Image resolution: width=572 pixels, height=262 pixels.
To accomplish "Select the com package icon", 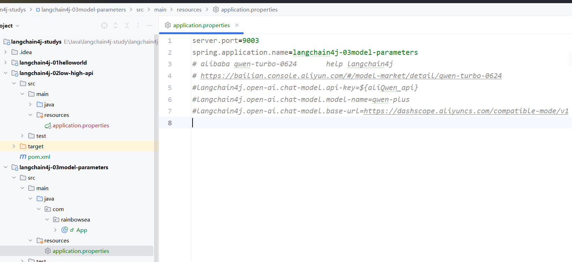I will coord(48,209).
